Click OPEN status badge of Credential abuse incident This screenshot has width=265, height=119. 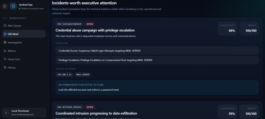click(x=90, y=24)
